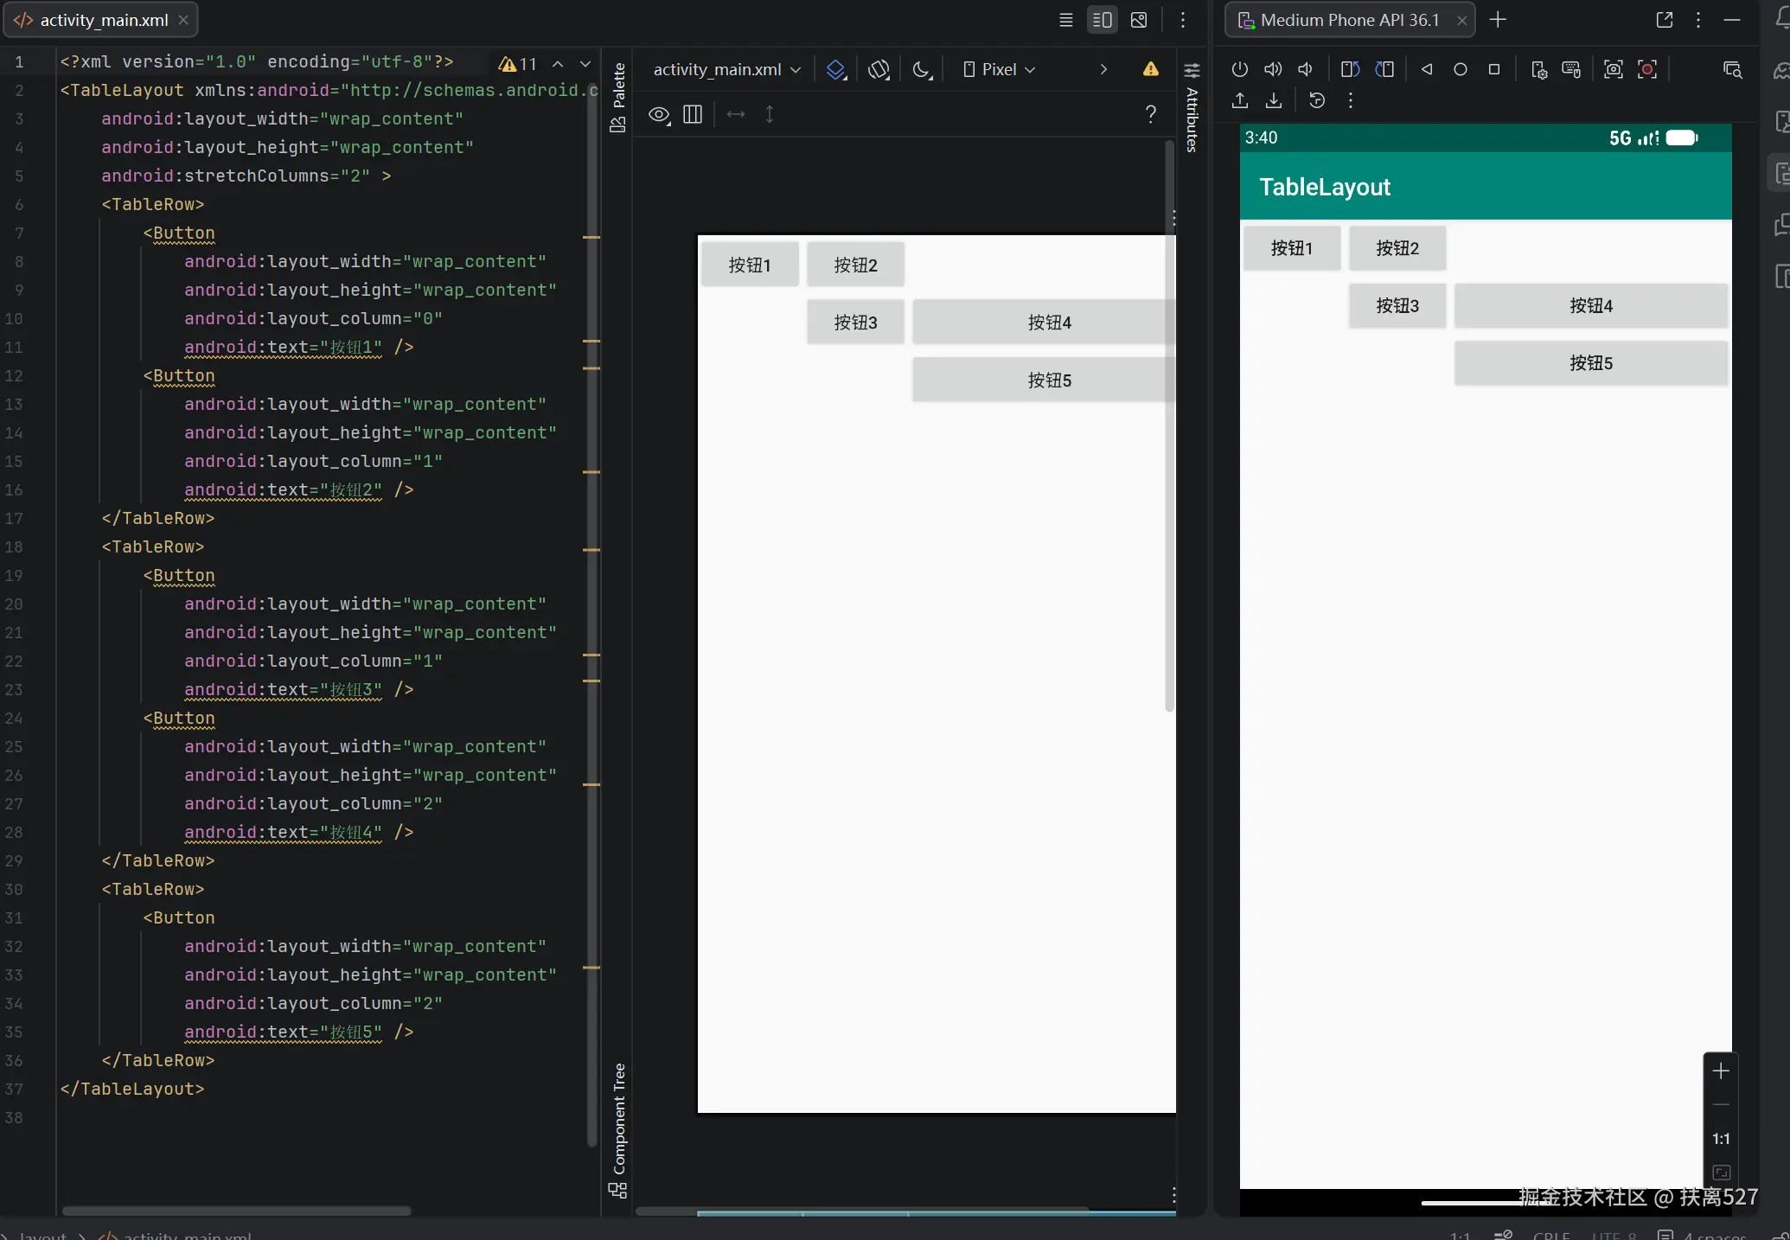1790x1240 pixels.
Task: Take emulator screenshot
Action: pos(1613,69)
